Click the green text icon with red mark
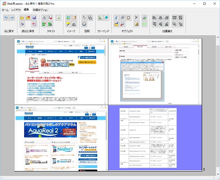220x180 pixels. pyautogui.click(x=44, y=24)
